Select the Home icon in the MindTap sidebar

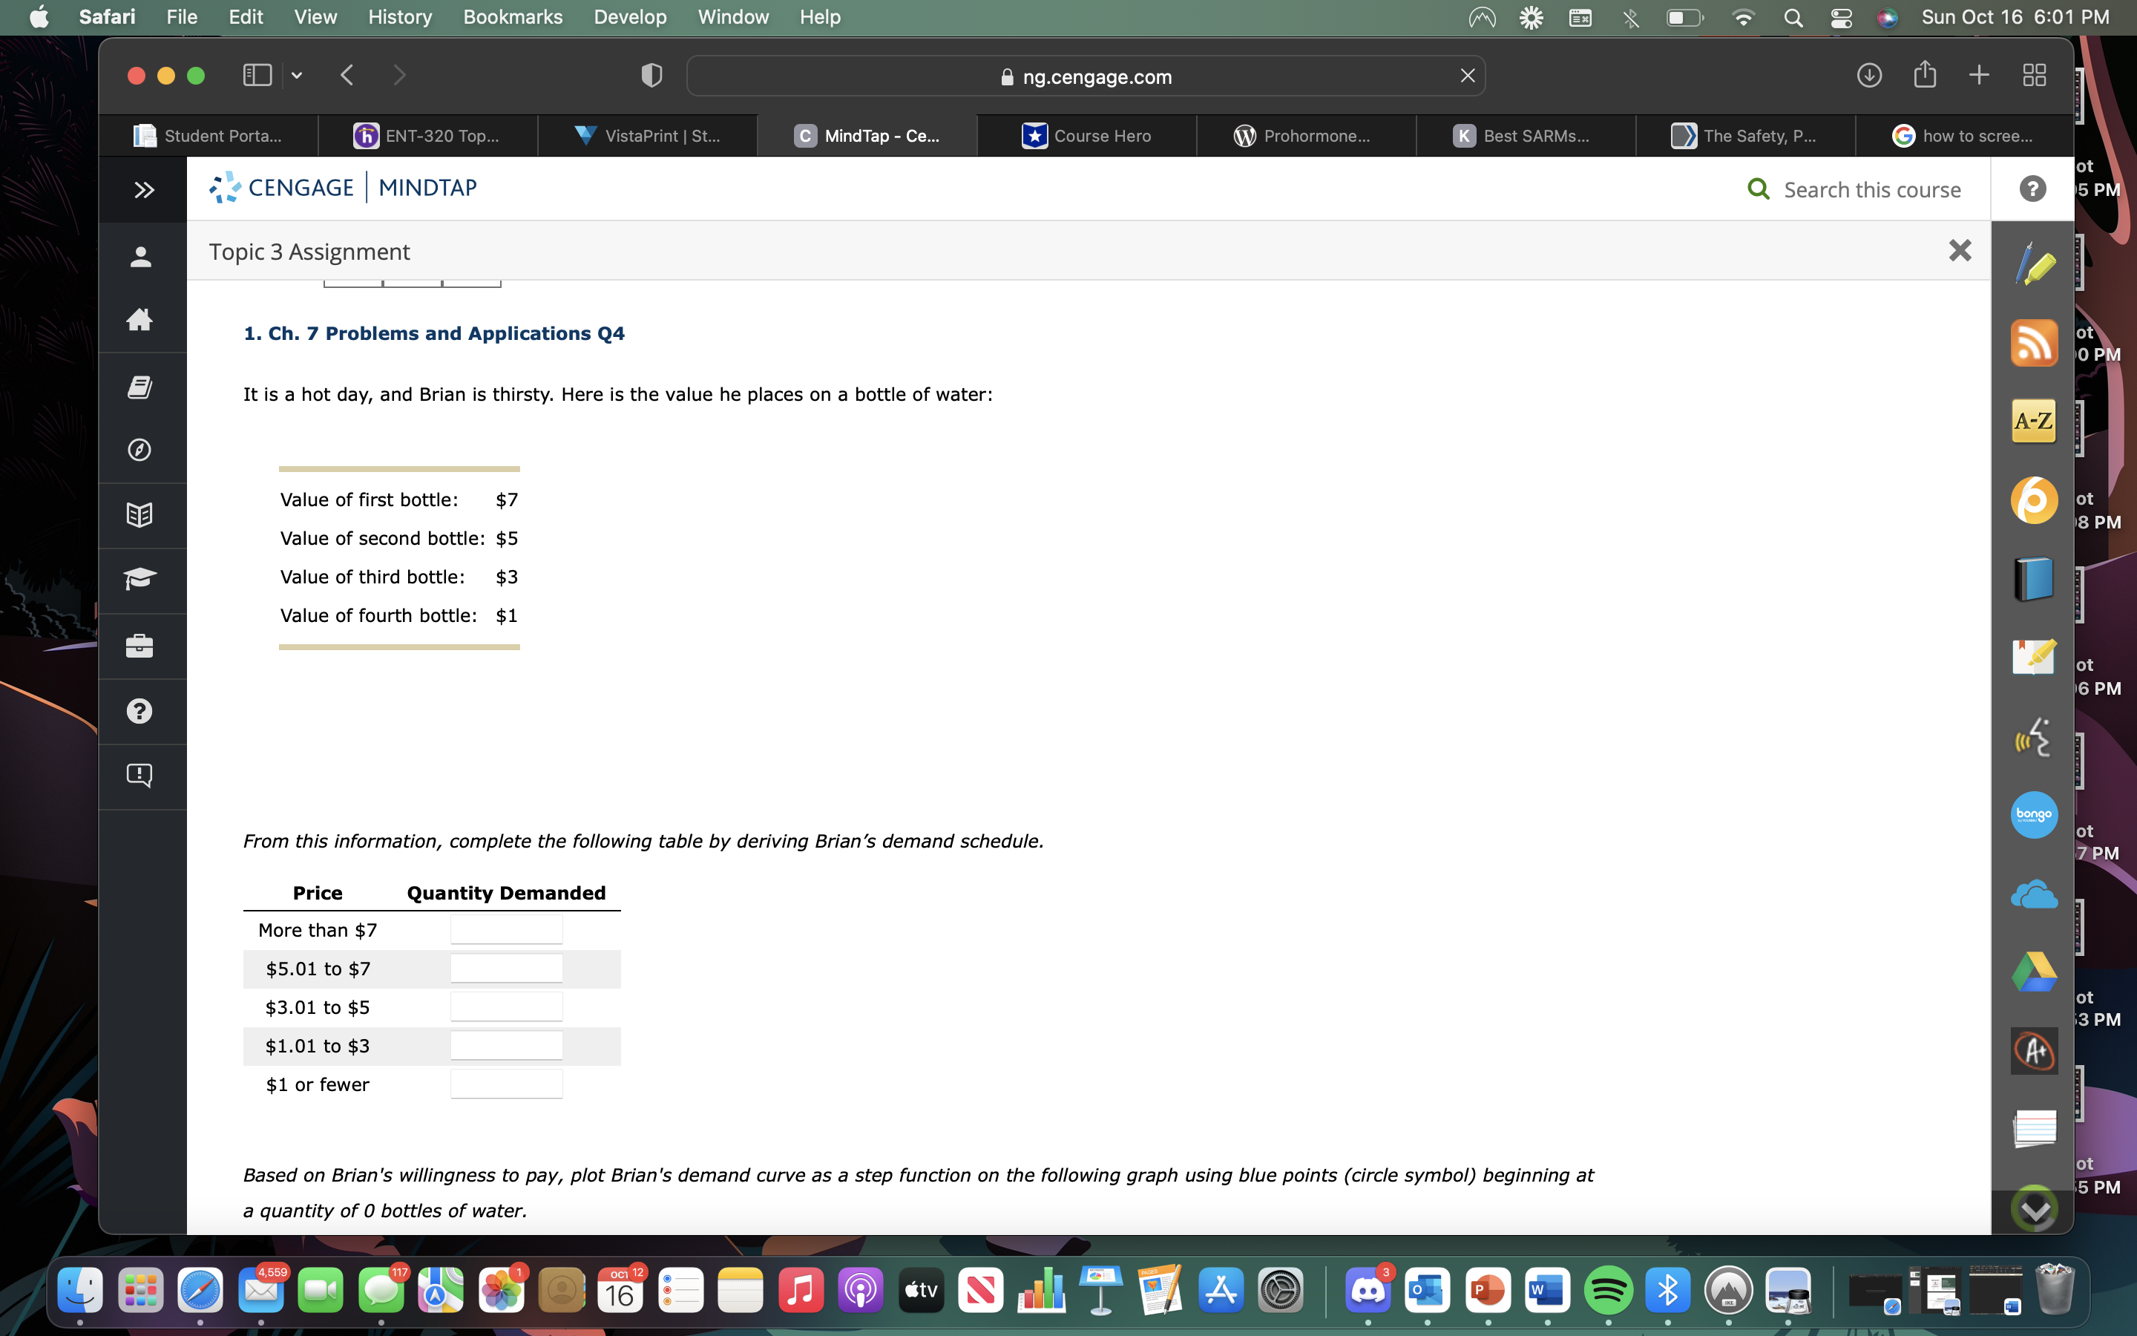tap(141, 320)
